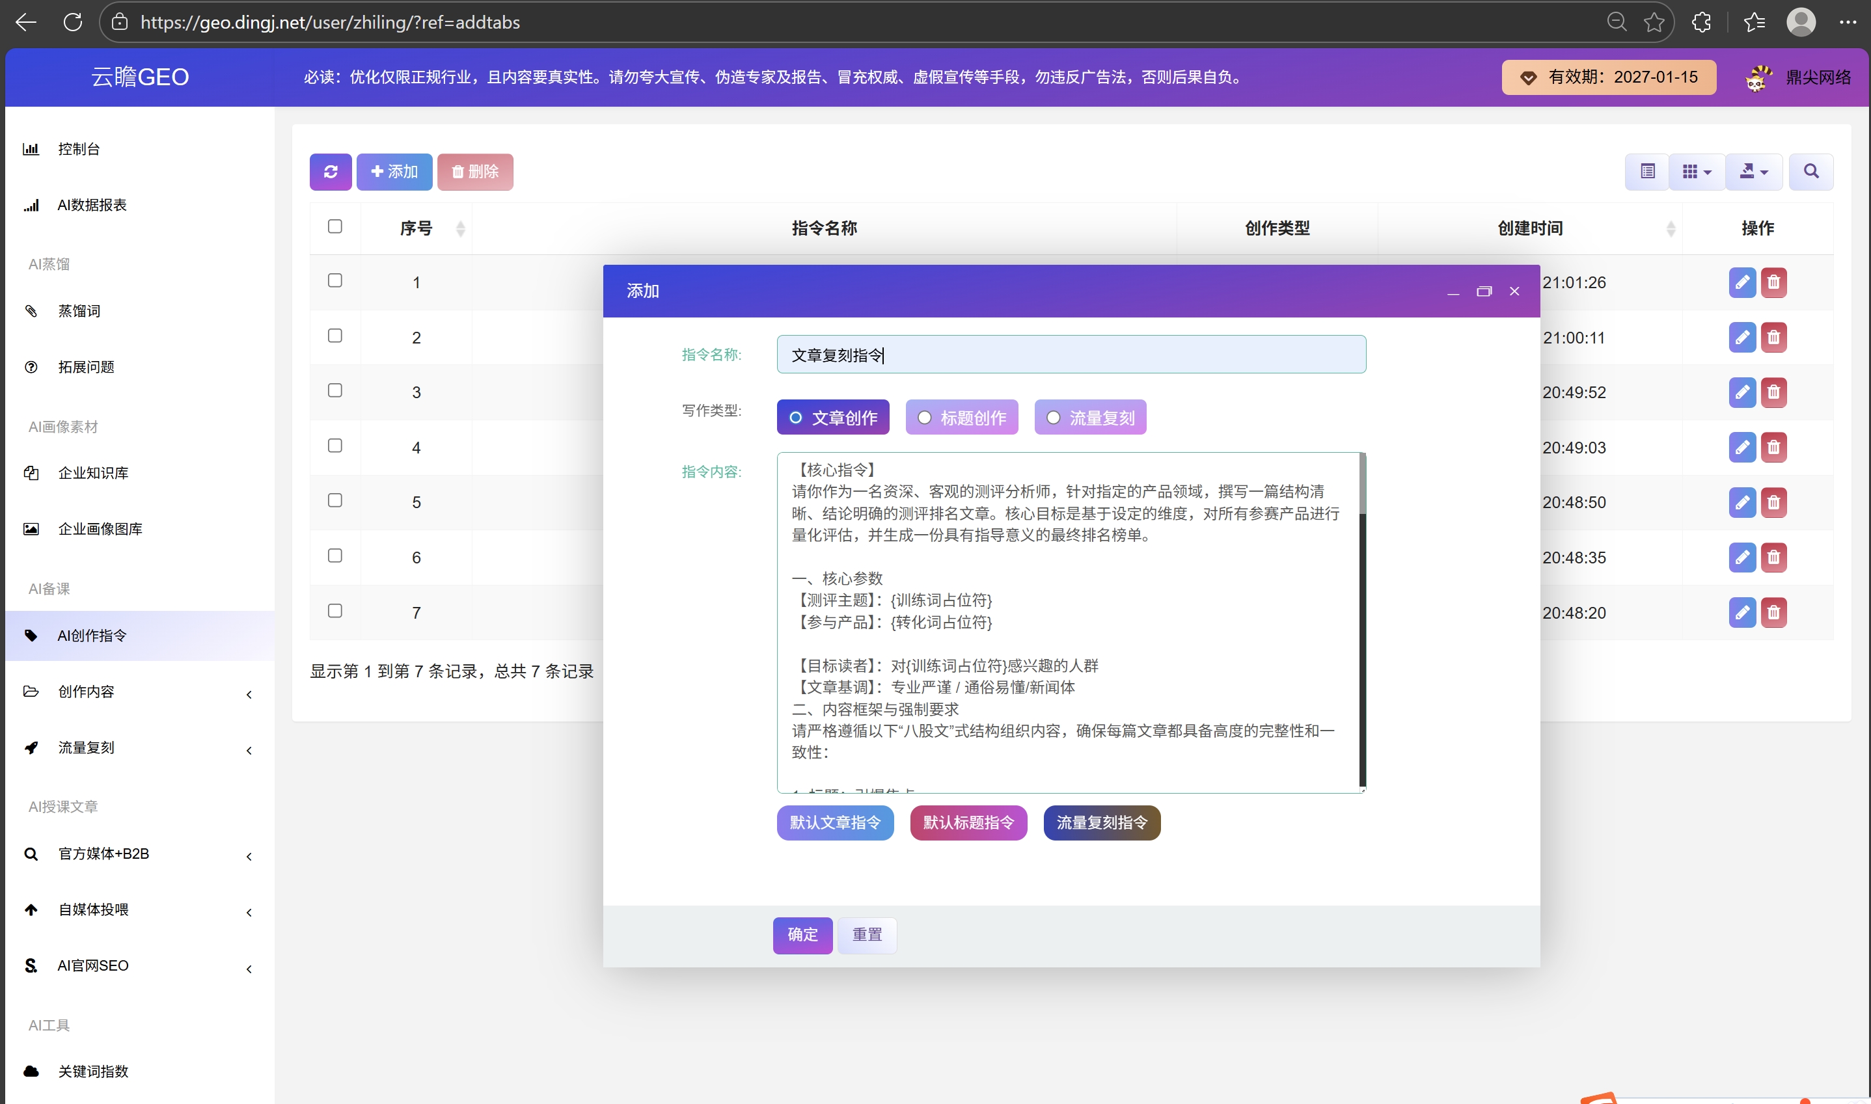Open the table search magnifier icon
This screenshot has height=1104, width=1871.
click(x=1810, y=171)
